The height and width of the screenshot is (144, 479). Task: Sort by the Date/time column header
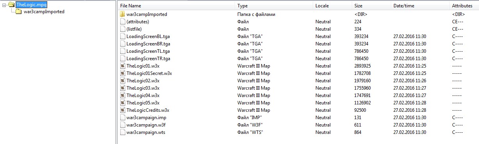420,6
